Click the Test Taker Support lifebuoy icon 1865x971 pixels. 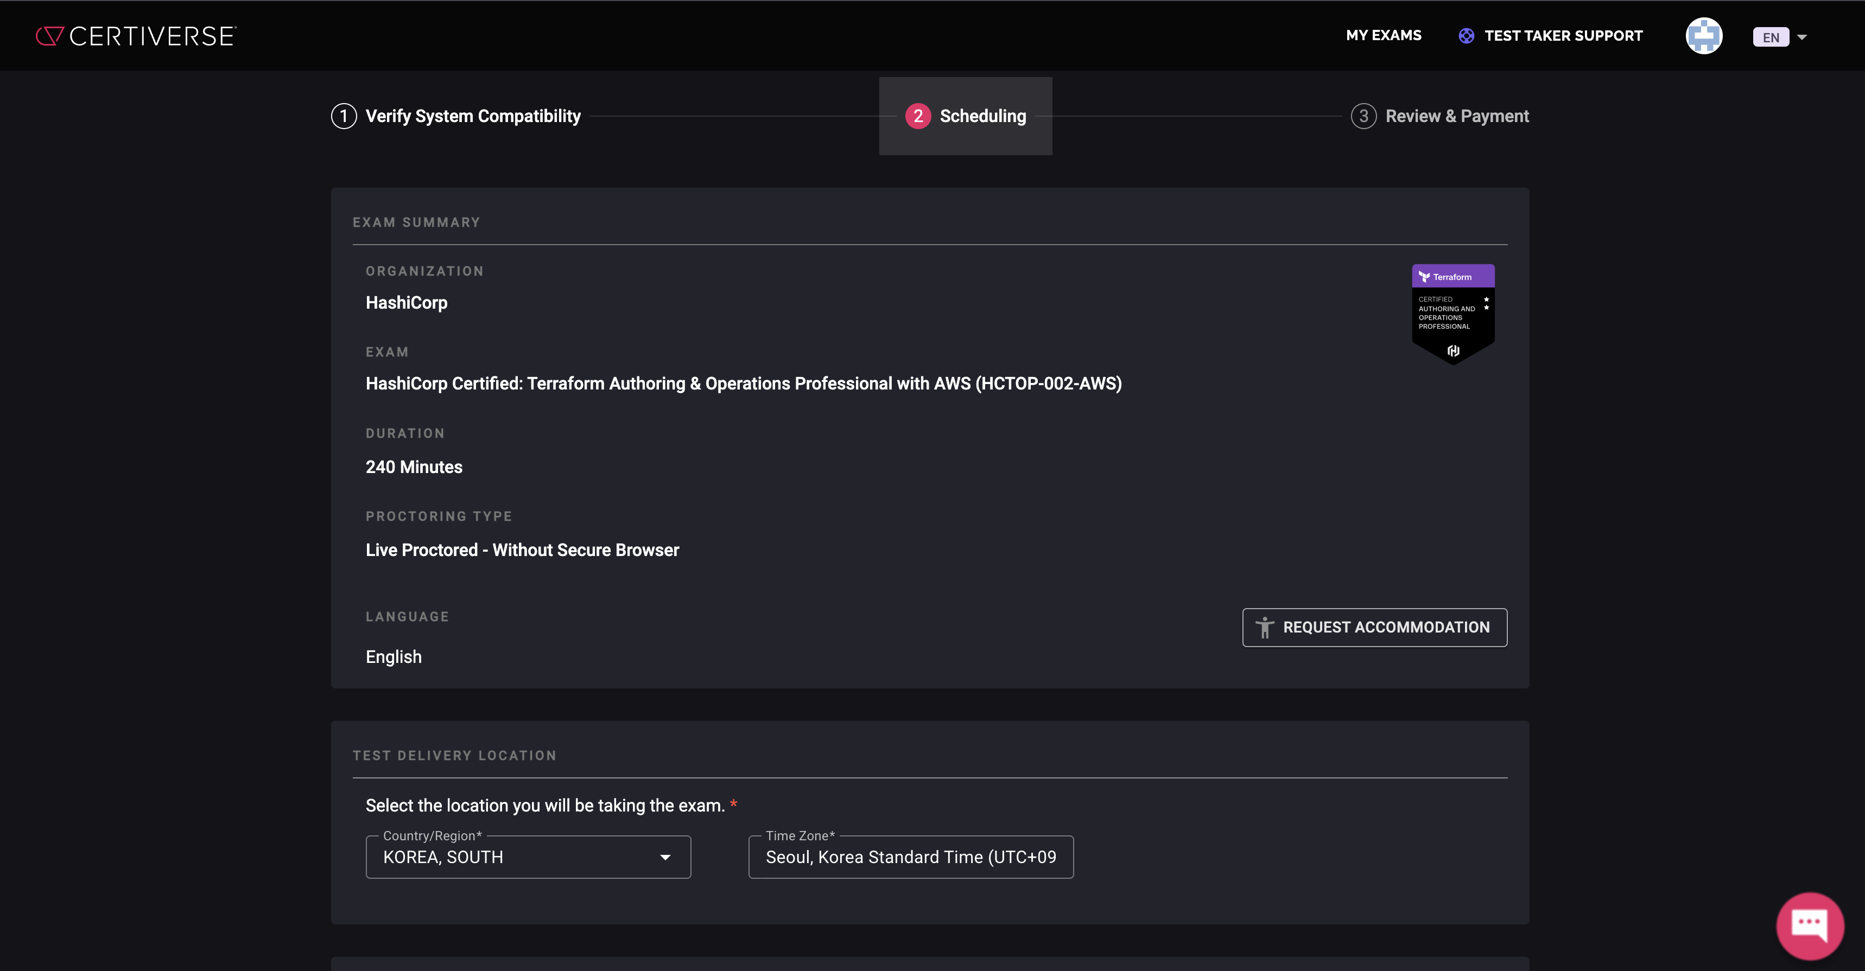1466,36
